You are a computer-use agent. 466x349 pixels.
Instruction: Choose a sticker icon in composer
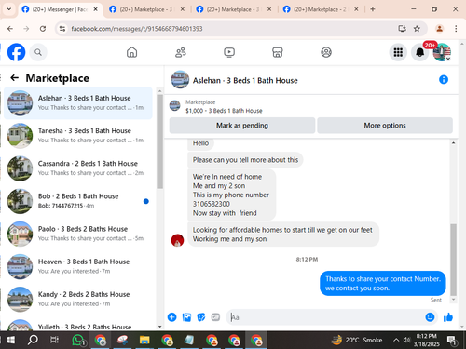(201, 317)
